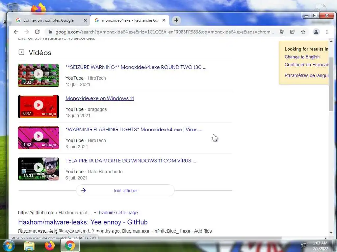
Task: Select the monoxide64.exe Recherche Google tab
Action: (x=130, y=20)
